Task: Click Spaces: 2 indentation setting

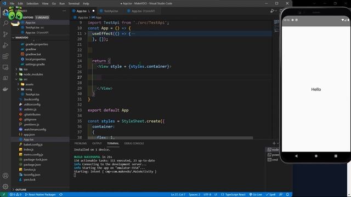Action: click(x=194, y=195)
